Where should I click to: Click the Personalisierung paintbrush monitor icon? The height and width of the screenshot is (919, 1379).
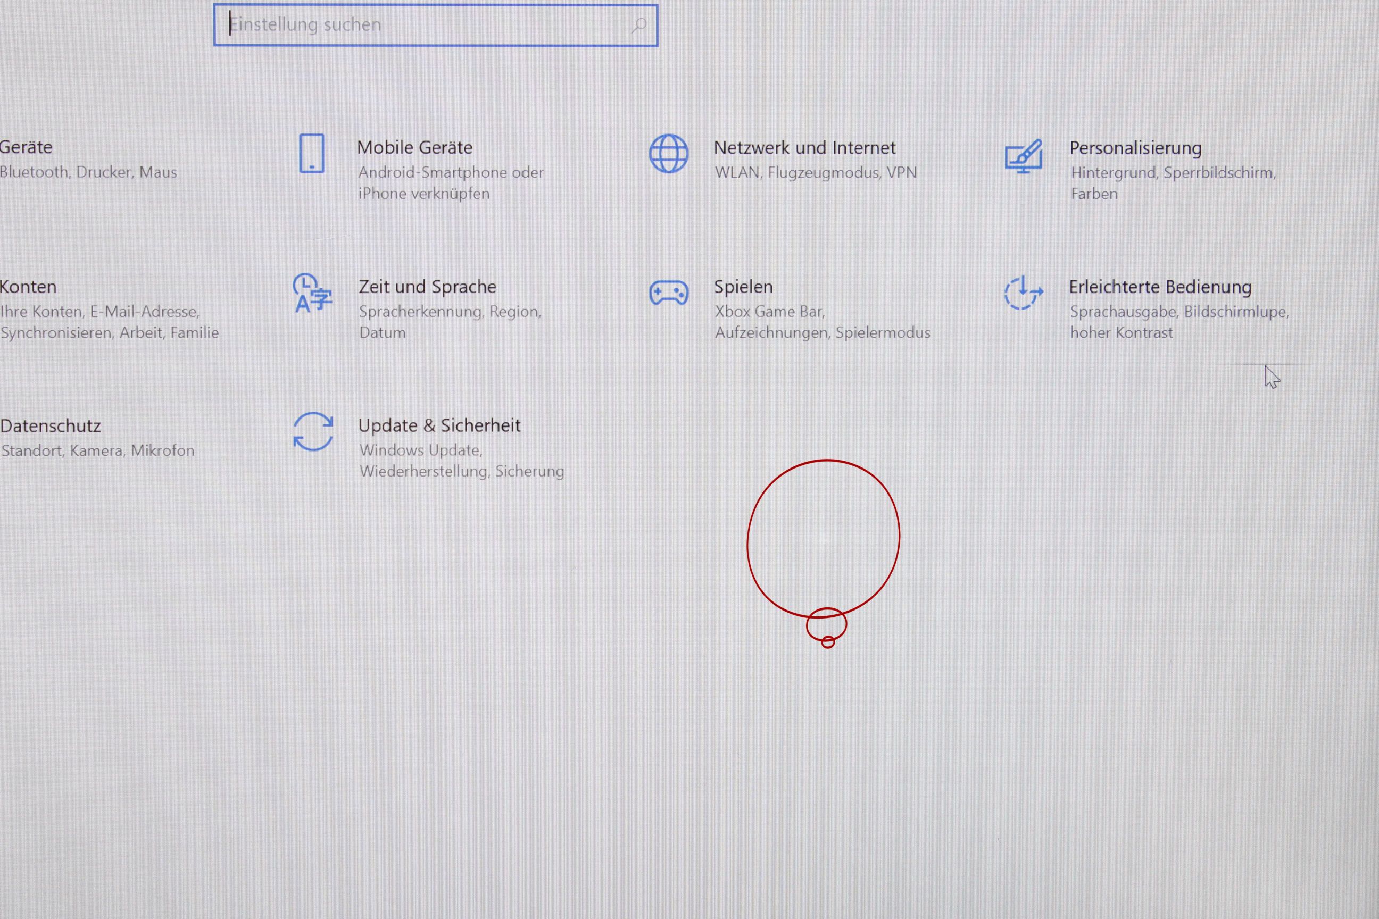pyautogui.click(x=1023, y=156)
